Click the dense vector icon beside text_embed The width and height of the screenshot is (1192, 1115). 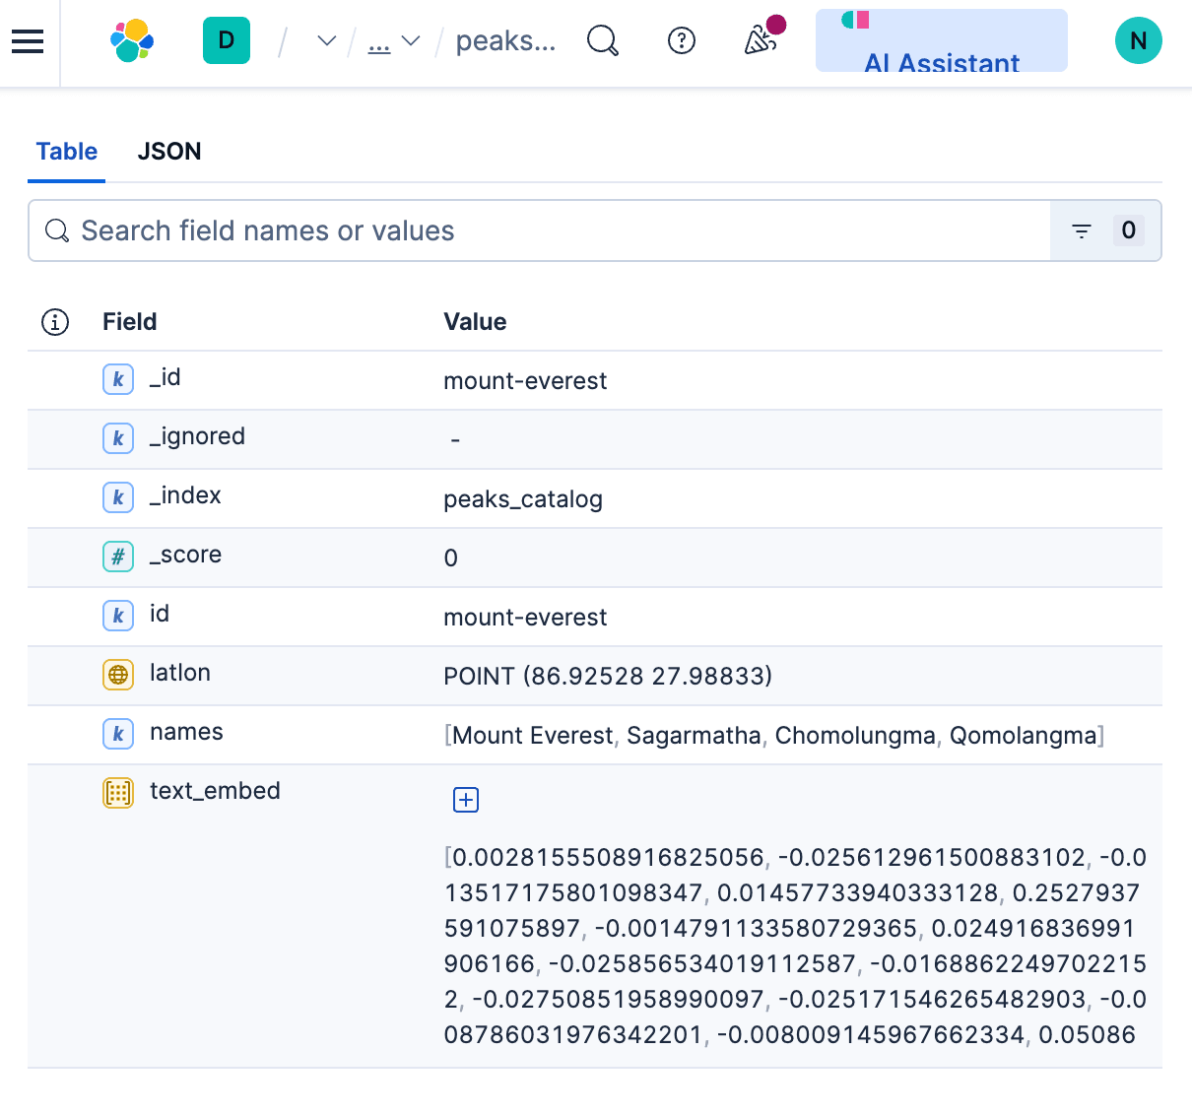click(117, 792)
